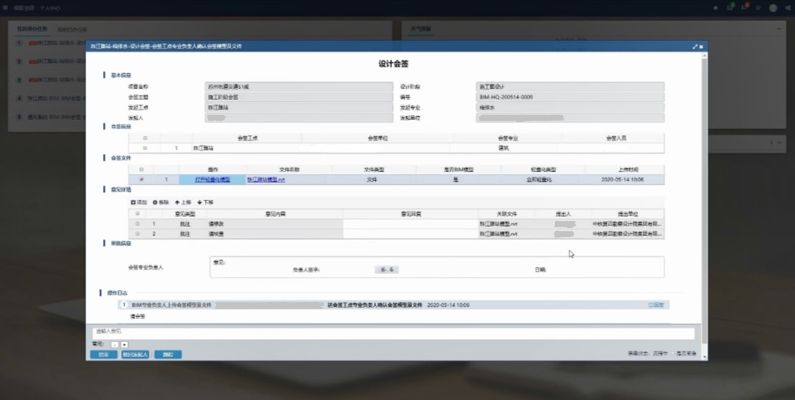The height and width of the screenshot is (400, 795).
Task: Toggle select-all checkbox in 会签文件 table header
Action: coord(142,170)
